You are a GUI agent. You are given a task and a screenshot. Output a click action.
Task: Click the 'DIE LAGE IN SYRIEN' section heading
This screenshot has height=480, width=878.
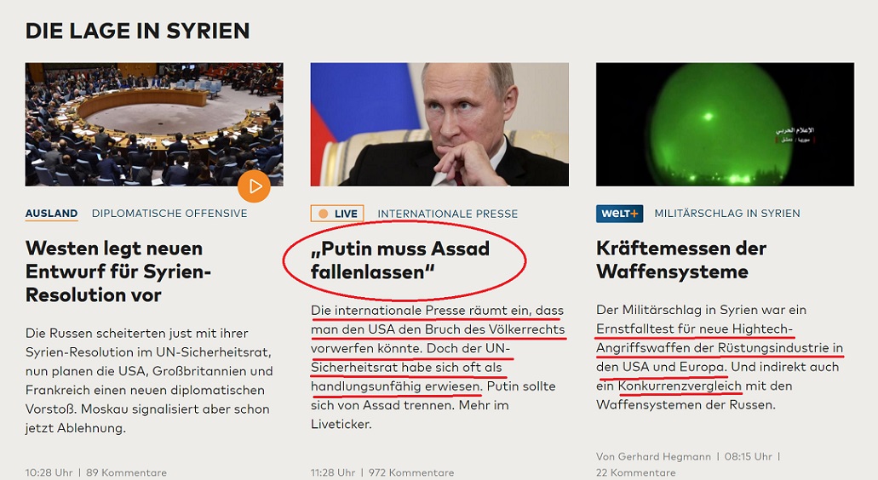[x=138, y=31]
